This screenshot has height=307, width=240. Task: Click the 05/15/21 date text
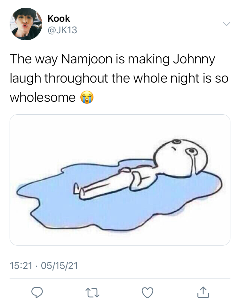(x=59, y=266)
